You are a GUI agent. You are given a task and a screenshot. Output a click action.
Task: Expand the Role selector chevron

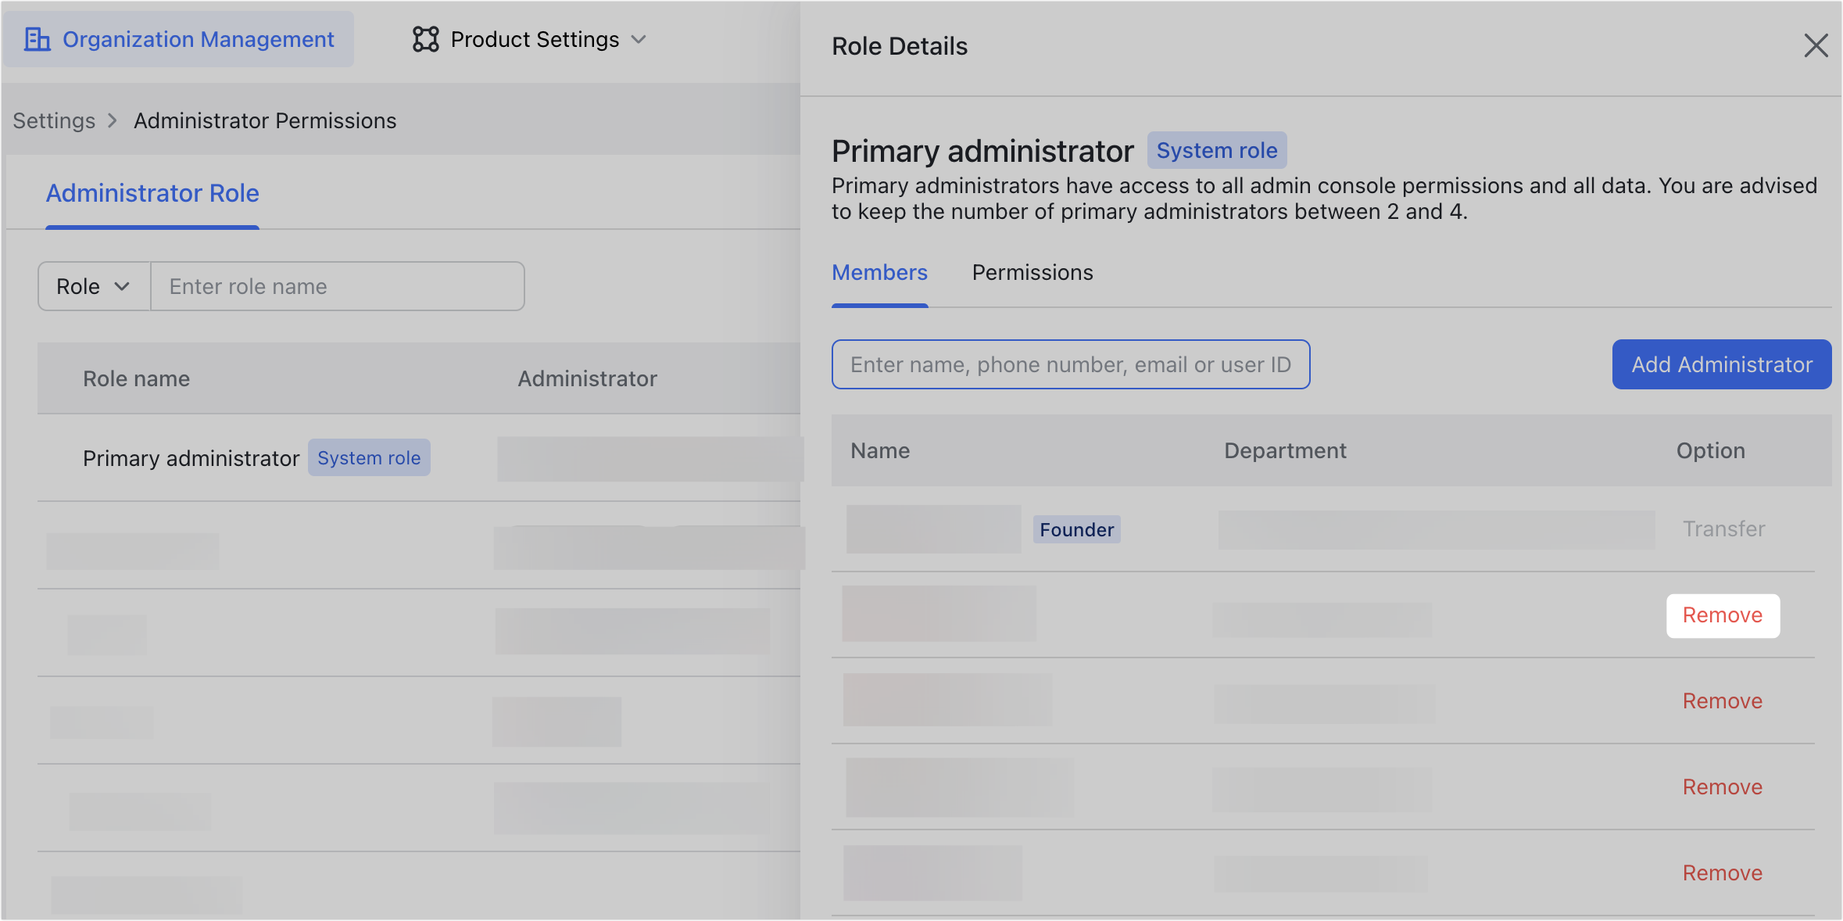pos(123,286)
